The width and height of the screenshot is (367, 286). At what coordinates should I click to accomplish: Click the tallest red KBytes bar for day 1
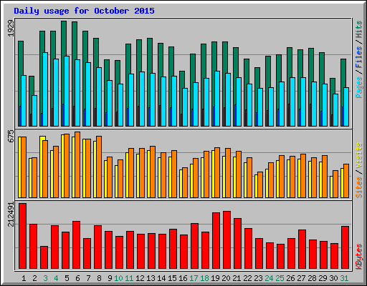pos(23,236)
